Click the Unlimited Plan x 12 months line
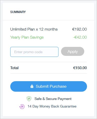The image size is (97, 119). click(34, 29)
